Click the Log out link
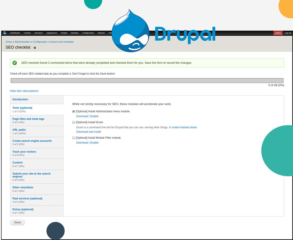 tap(288, 33)
